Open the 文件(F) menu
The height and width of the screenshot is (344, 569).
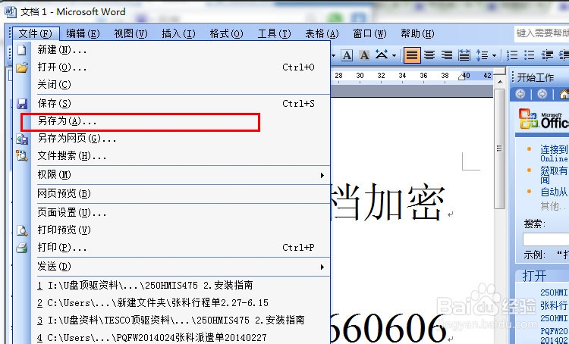[x=36, y=33]
